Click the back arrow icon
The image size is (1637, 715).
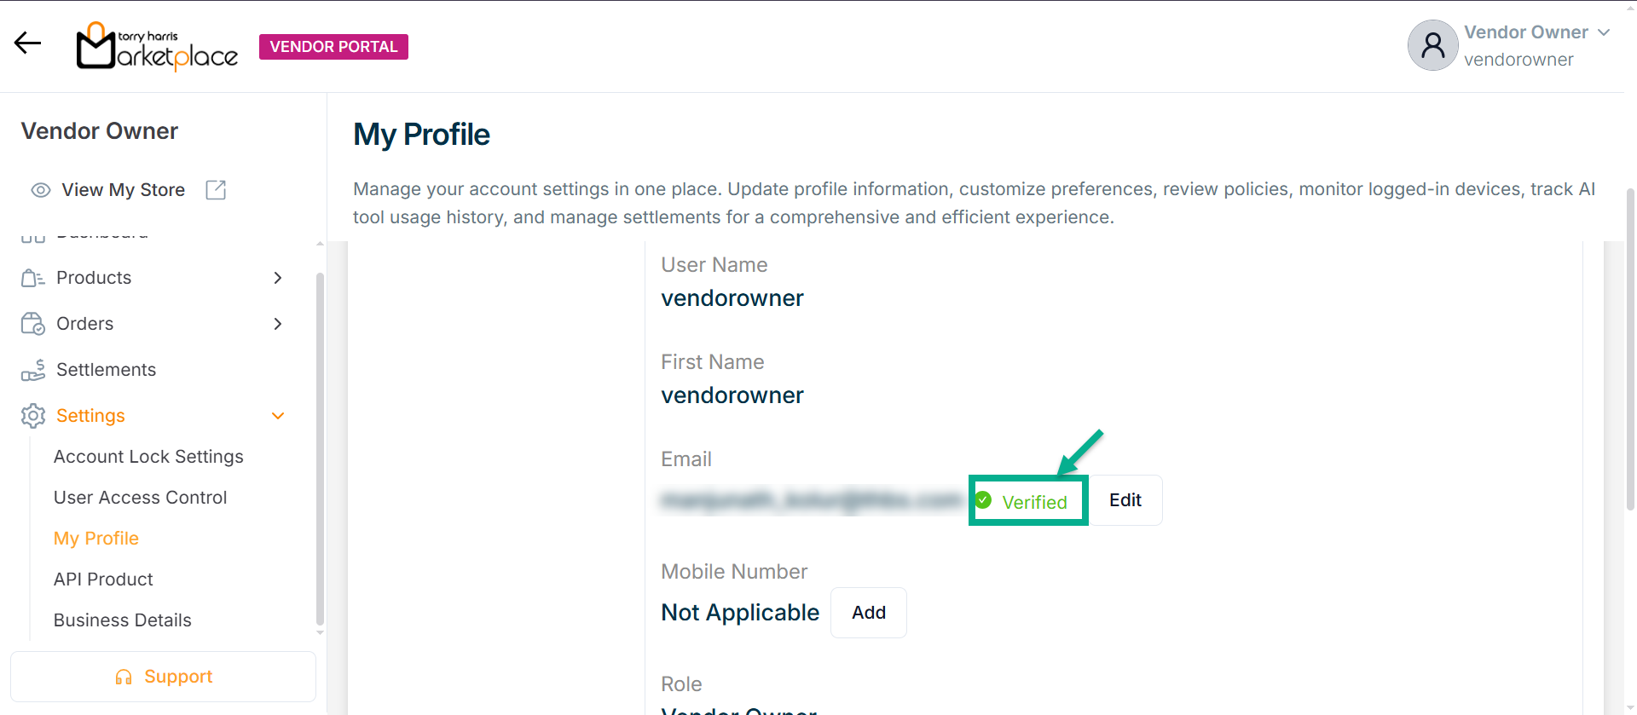(x=27, y=43)
